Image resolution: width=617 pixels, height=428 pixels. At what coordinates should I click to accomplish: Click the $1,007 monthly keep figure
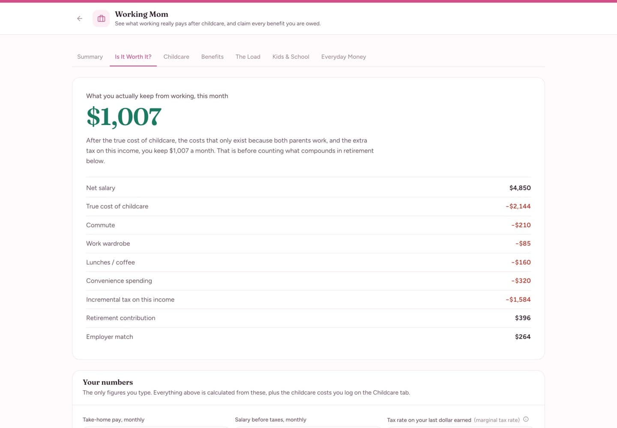tap(124, 117)
